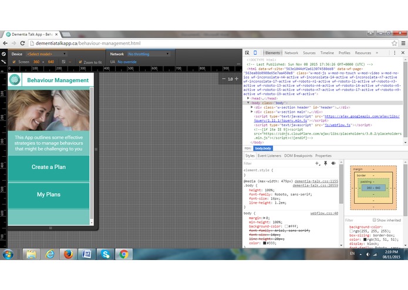The height and width of the screenshot is (290, 408).
Task: Collapse the body element node
Action: point(248,103)
